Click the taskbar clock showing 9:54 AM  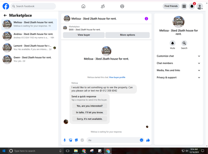194,151
